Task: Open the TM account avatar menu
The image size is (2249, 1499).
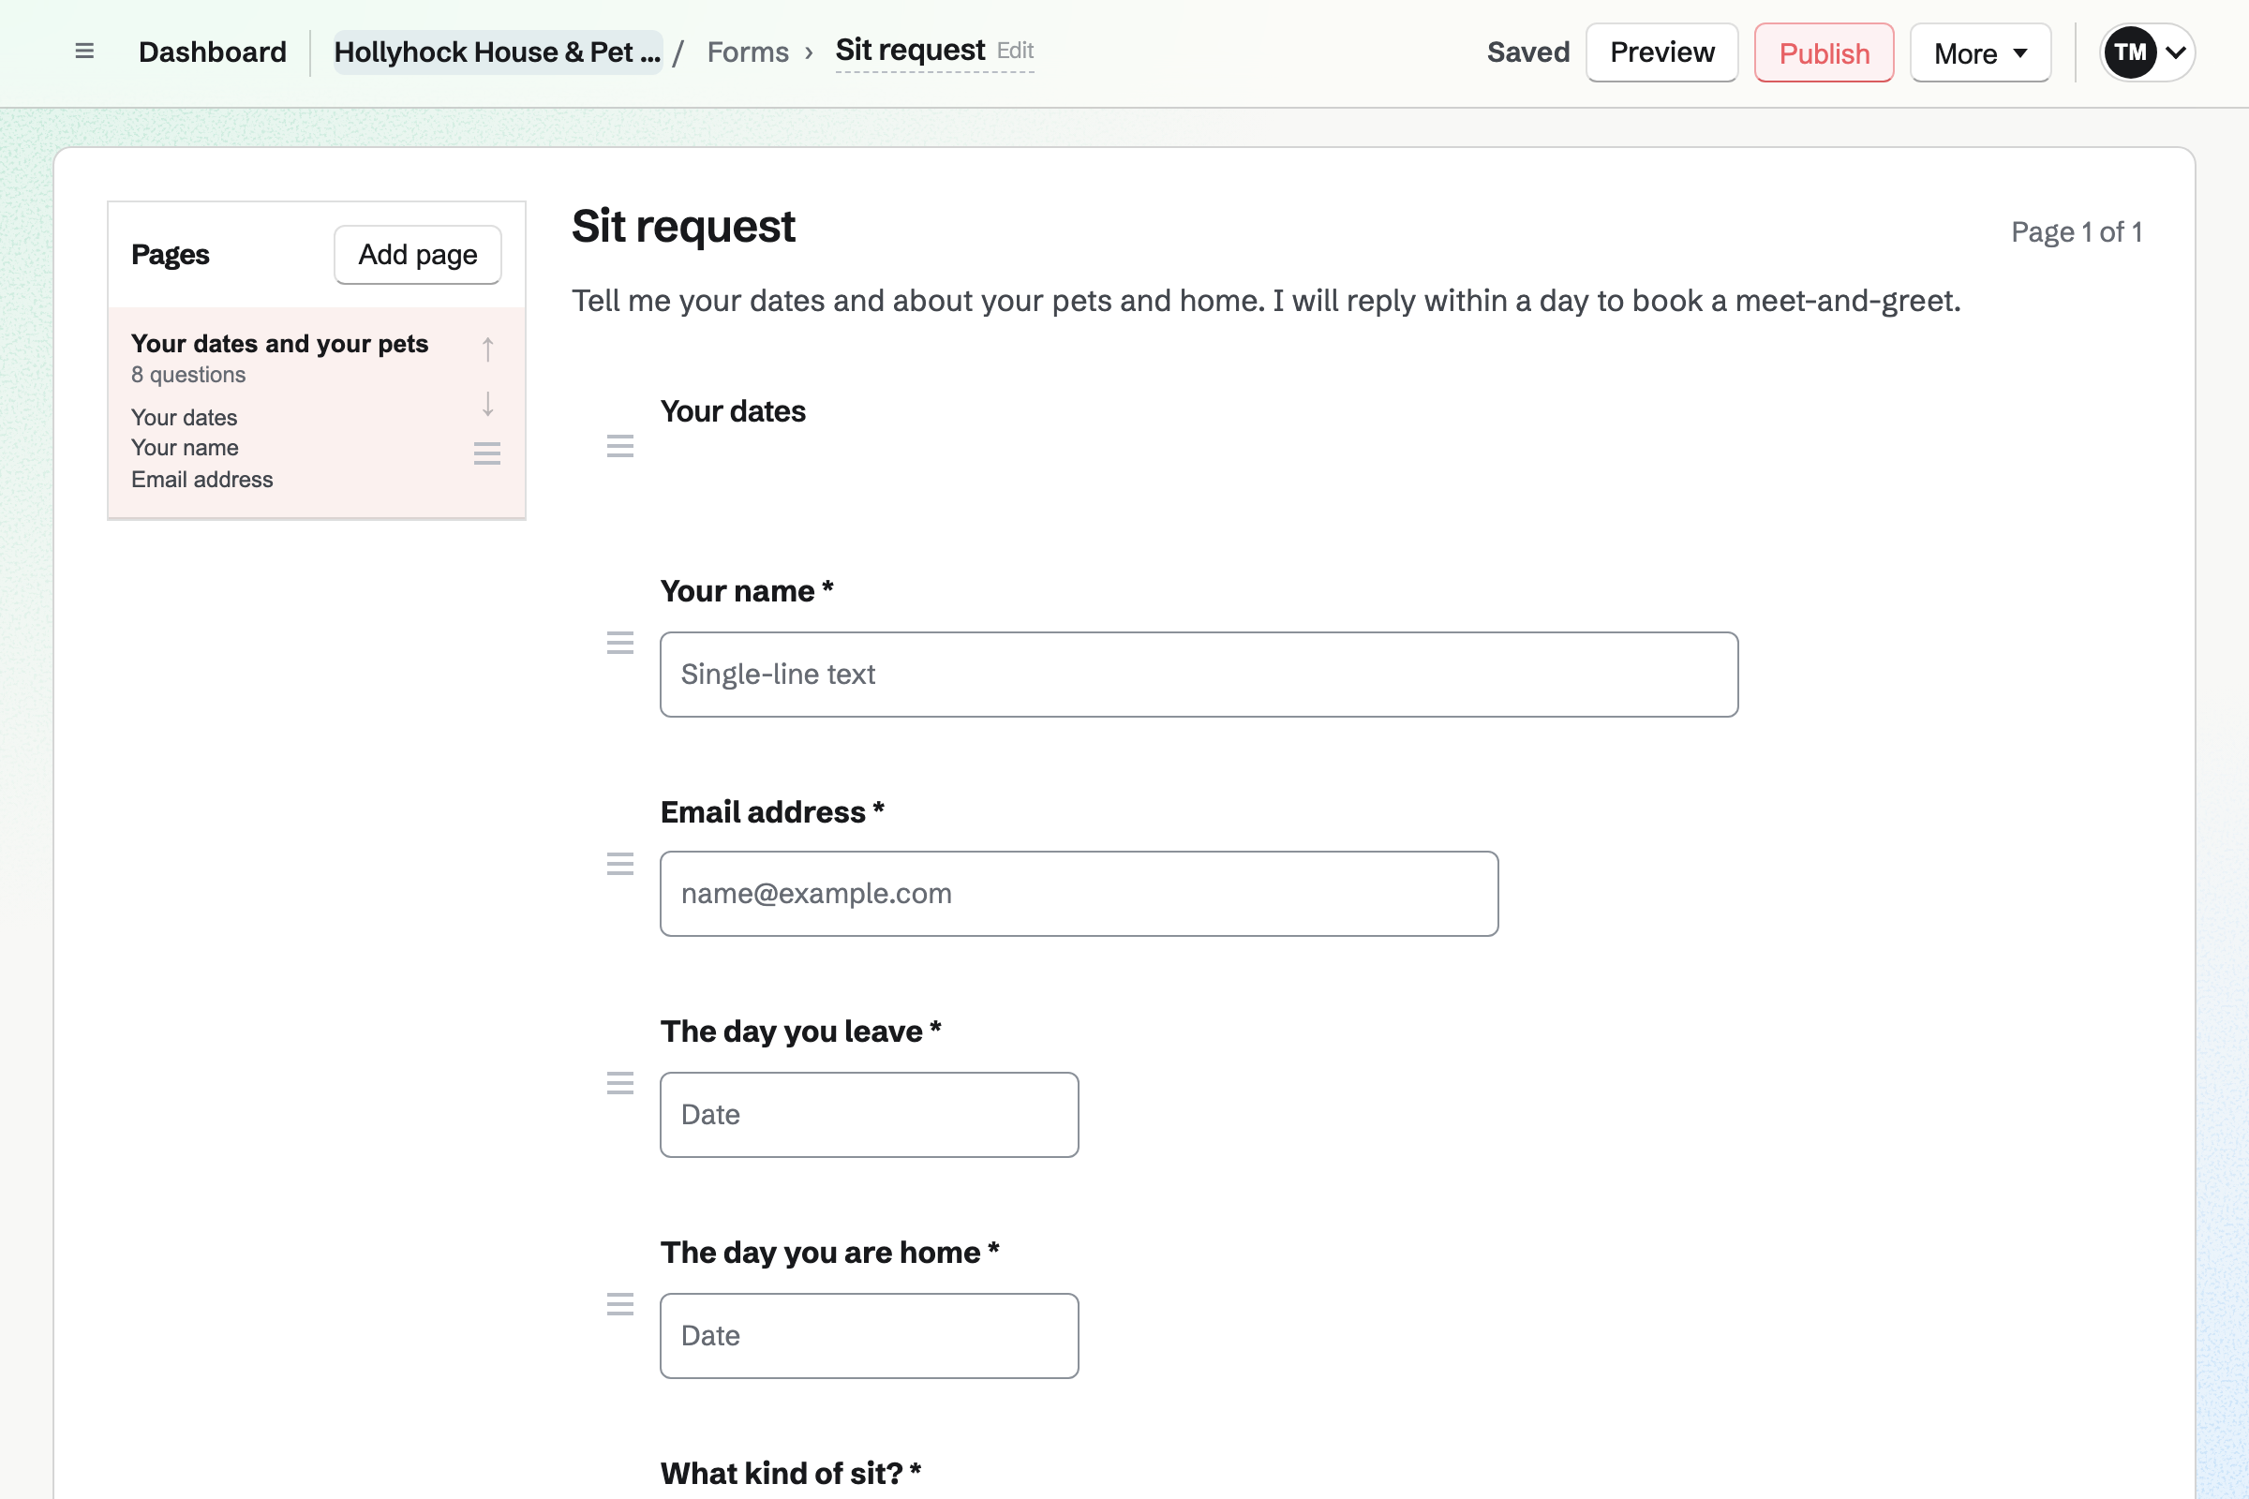Action: point(2146,52)
